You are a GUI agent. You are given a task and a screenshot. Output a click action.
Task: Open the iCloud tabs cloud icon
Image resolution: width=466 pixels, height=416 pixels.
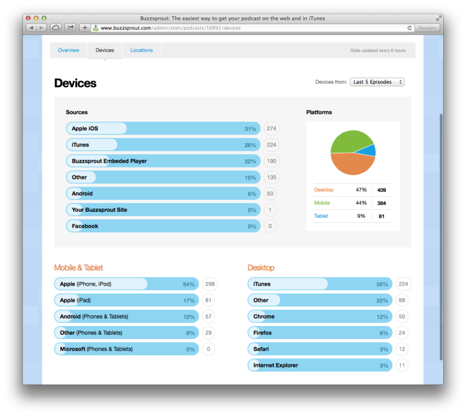click(x=55, y=28)
